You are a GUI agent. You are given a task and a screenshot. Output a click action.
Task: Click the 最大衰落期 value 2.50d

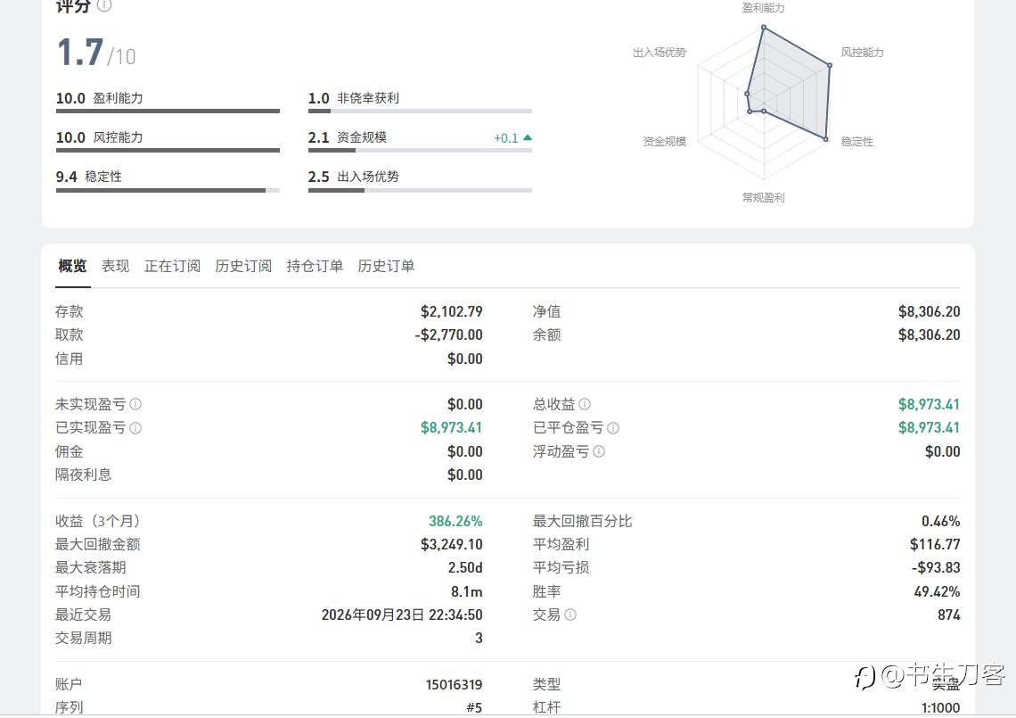tap(465, 567)
